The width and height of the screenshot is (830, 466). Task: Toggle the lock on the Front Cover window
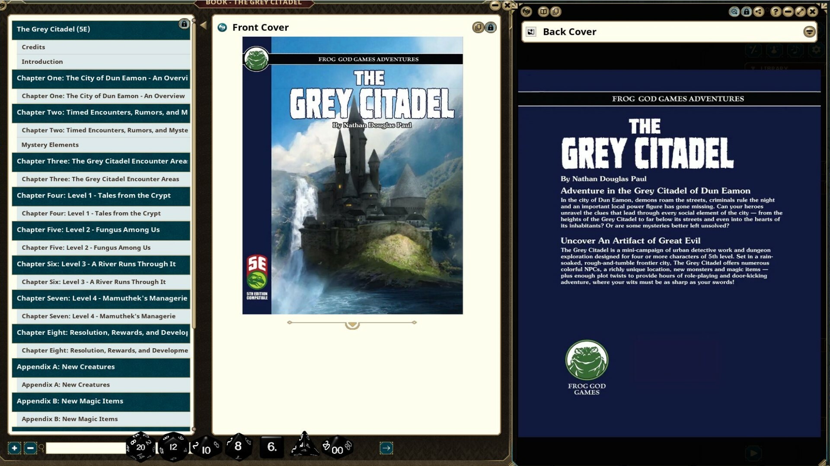491,27
